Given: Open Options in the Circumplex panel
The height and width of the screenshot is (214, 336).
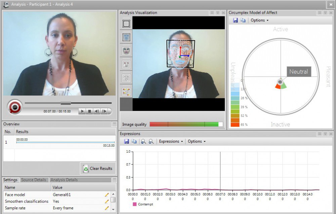Looking at the screenshot, I should [259, 20].
